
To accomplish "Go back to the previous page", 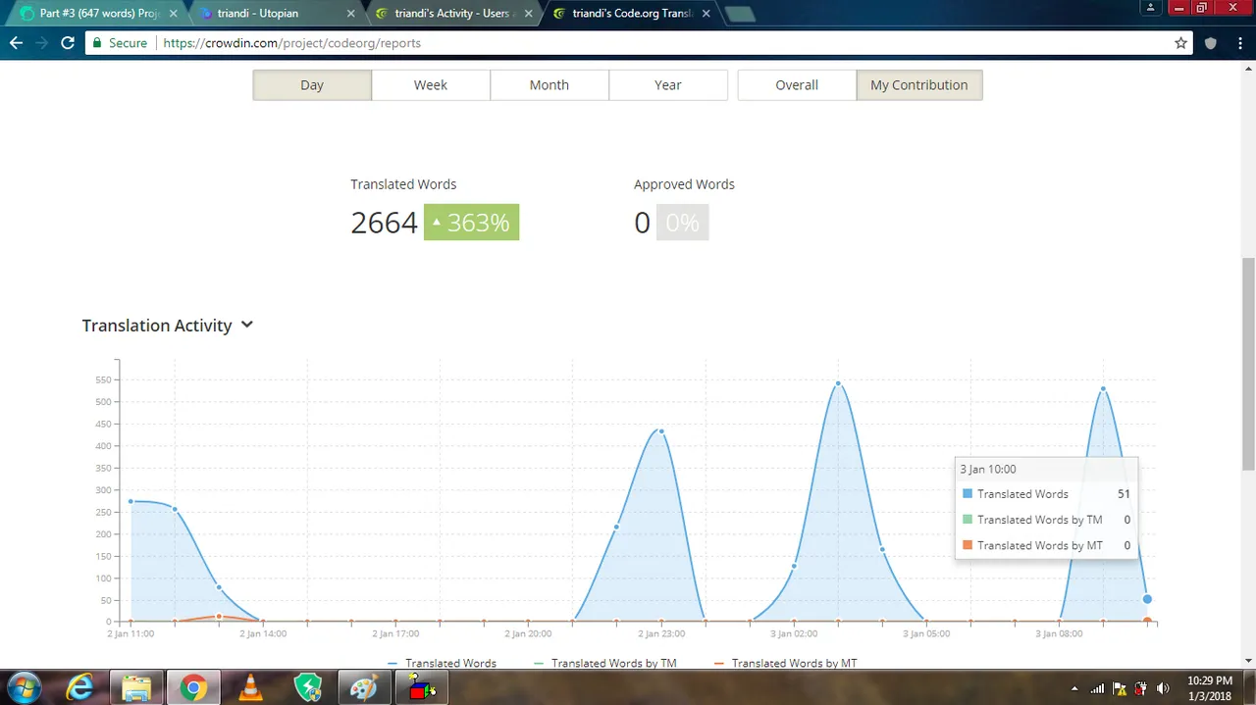I will click(16, 43).
